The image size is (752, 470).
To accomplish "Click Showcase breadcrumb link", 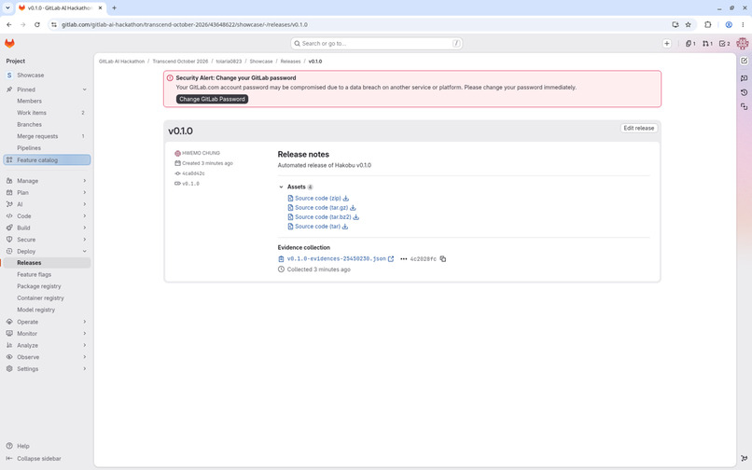I will [261, 62].
